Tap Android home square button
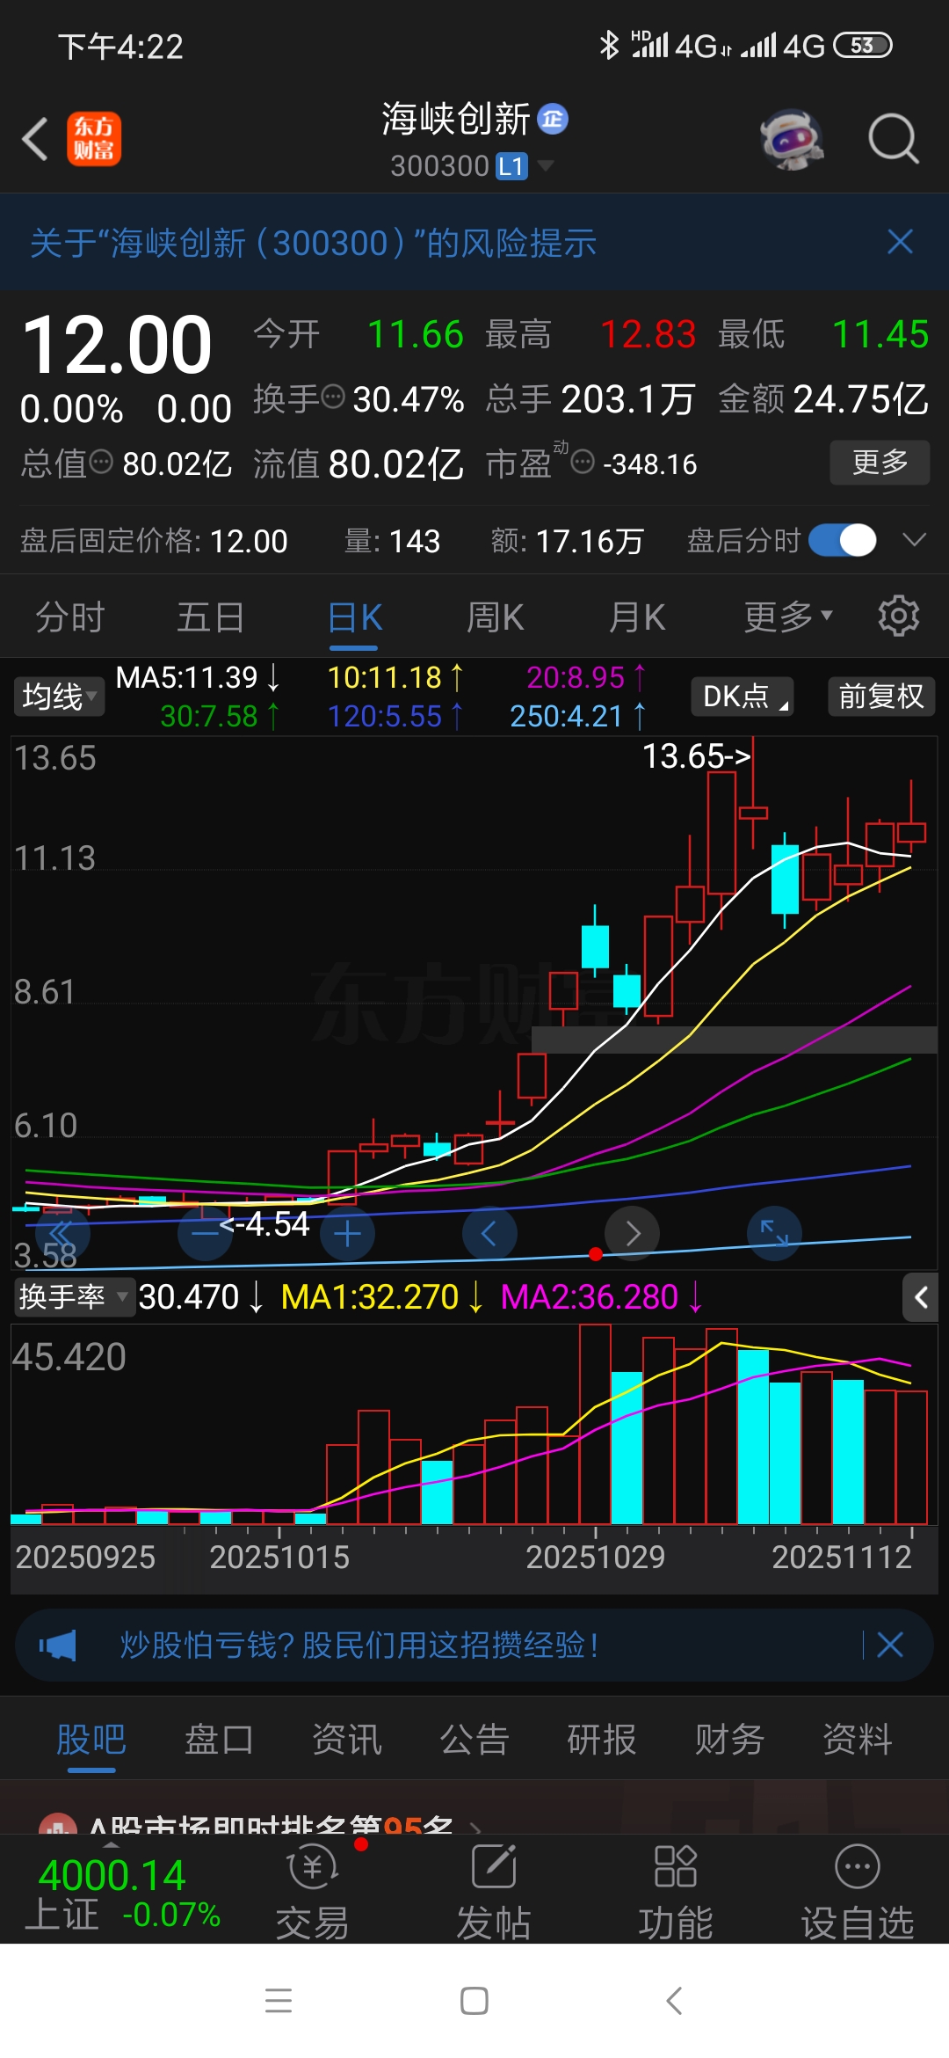This screenshot has height=2058, width=949. click(x=474, y=2001)
